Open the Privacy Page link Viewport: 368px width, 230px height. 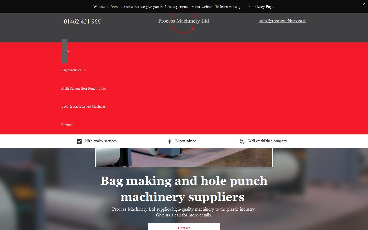click(x=263, y=7)
